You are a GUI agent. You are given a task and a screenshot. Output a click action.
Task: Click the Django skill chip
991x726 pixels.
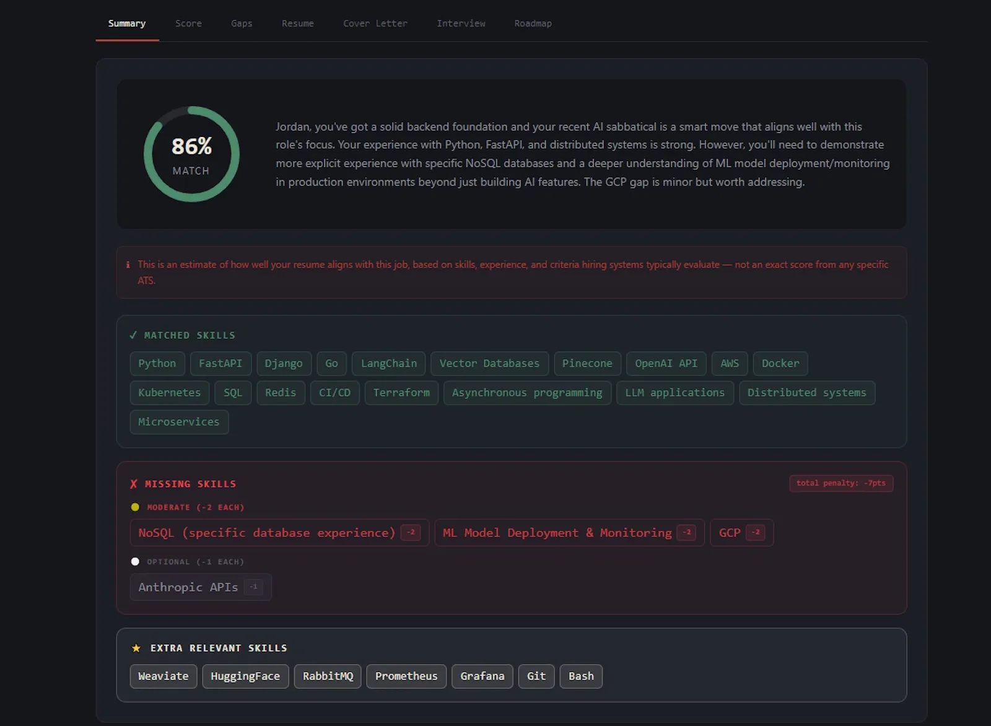click(284, 364)
